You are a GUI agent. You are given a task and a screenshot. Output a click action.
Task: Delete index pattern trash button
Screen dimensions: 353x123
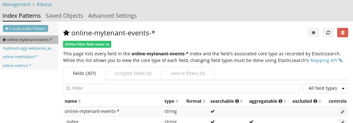pyautogui.click(x=343, y=33)
